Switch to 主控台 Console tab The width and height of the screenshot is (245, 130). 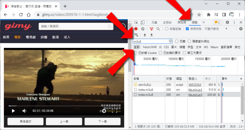[167, 22]
